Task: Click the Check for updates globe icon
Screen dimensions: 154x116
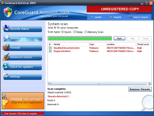Action: click(6, 66)
